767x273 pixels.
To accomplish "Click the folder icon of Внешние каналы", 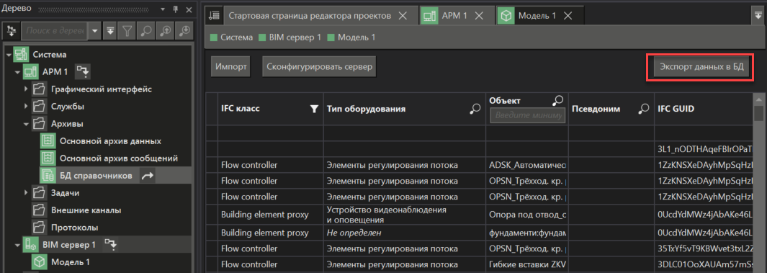I will 39,210.
